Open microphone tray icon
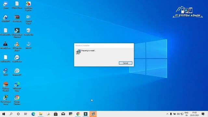The width and height of the screenshot is (208, 117). (x=171, y=114)
